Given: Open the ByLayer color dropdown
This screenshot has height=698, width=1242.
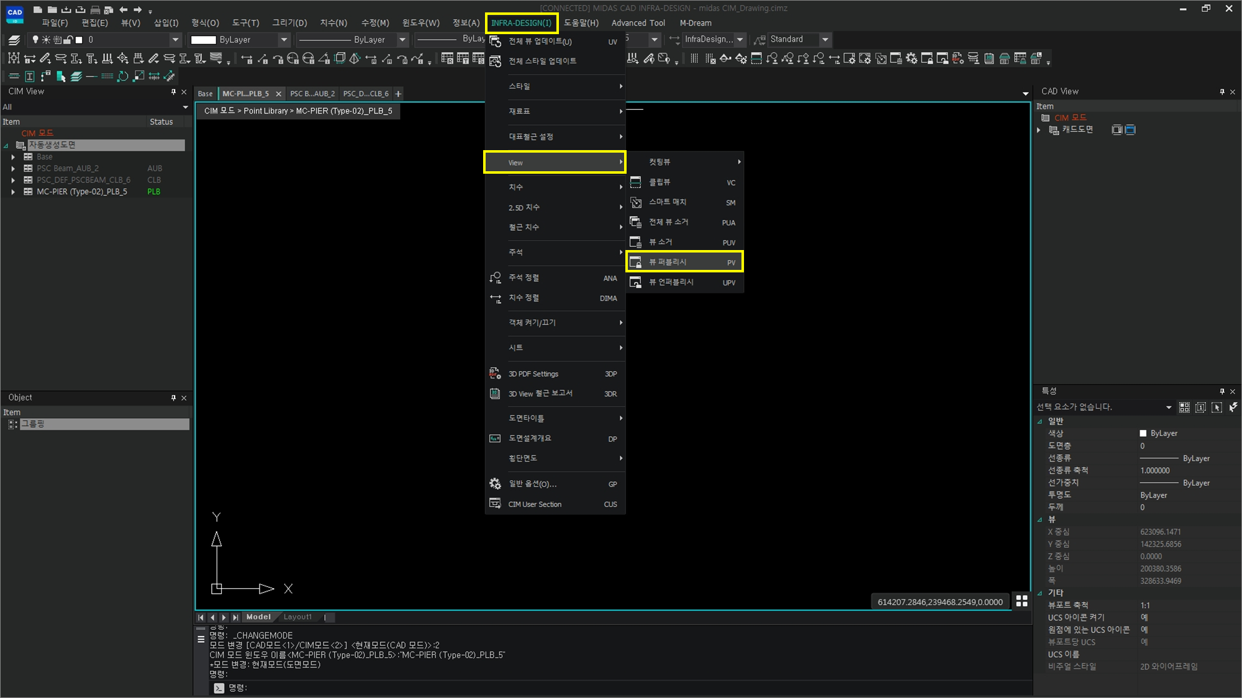Looking at the screenshot, I should [x=284, y=40].
